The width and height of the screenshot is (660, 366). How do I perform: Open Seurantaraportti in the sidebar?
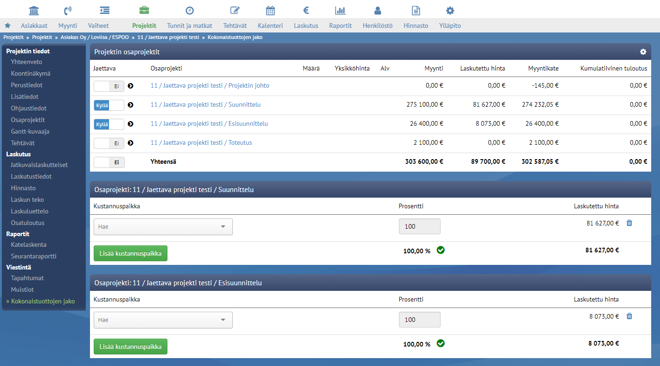click(34, 256)
